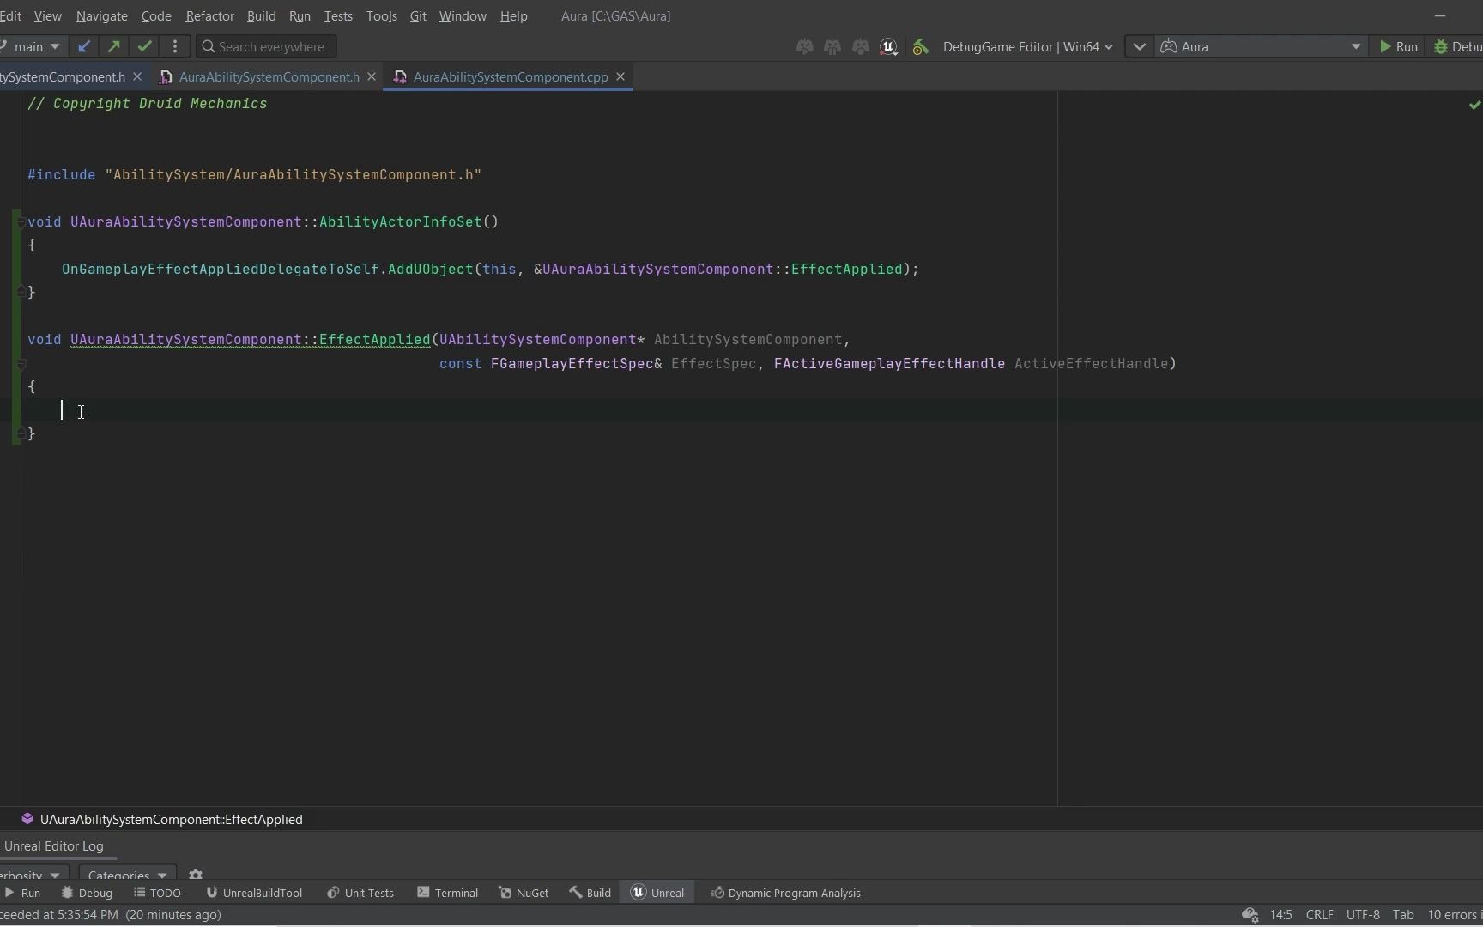Open the Git menu

418,16
